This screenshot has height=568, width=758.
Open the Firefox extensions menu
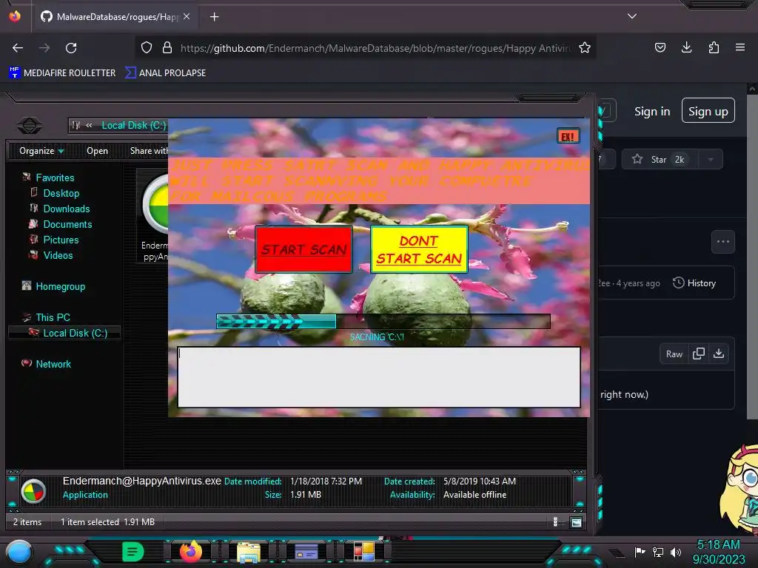(714, 47)
